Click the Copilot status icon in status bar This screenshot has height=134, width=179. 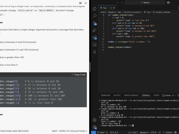(x=175, y=132)
